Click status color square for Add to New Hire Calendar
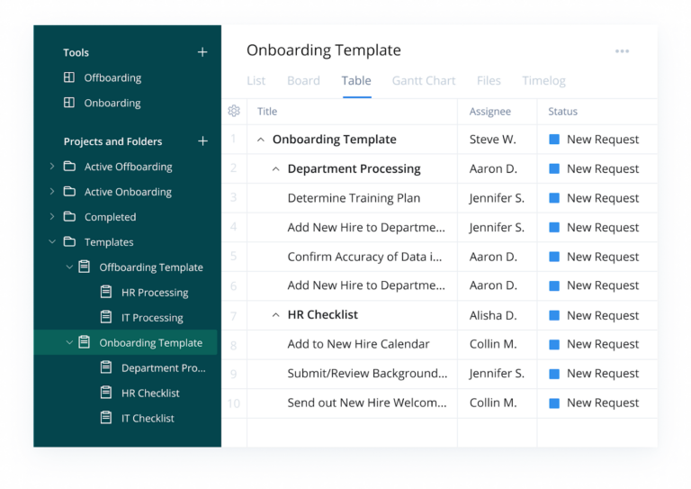The height and width of the screenshot is (489, 691). click(x=554, y=344)
